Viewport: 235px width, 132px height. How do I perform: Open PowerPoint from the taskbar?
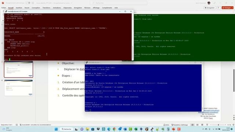coord(173,129)
